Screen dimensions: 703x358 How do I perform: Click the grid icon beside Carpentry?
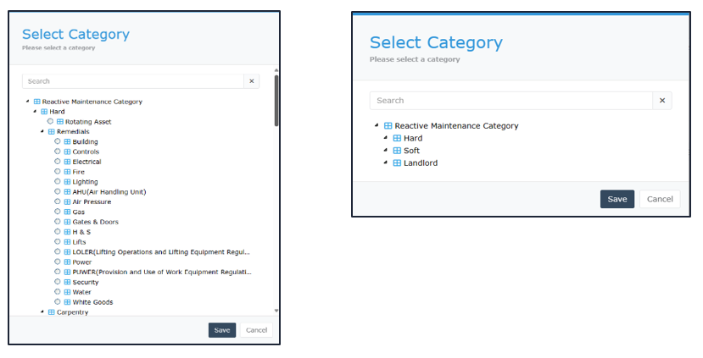tap(51, 312)
